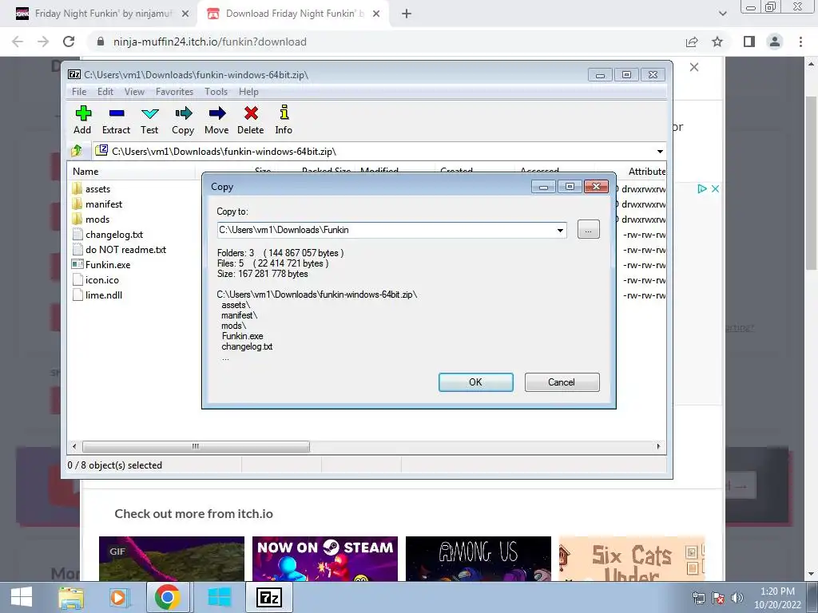This screenshot has height=613, width=818.
Task: Click the Copy toolbar icon in 7-Zip
Action: 183,120
